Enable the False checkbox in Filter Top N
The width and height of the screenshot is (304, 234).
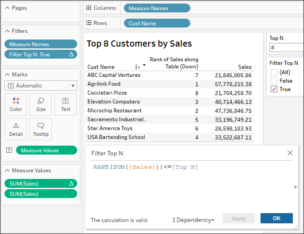coord(274,80)
